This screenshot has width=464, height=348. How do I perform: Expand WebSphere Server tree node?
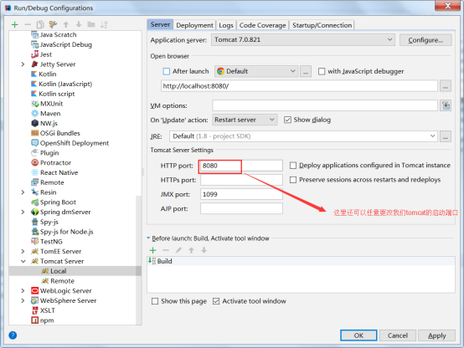23,300
